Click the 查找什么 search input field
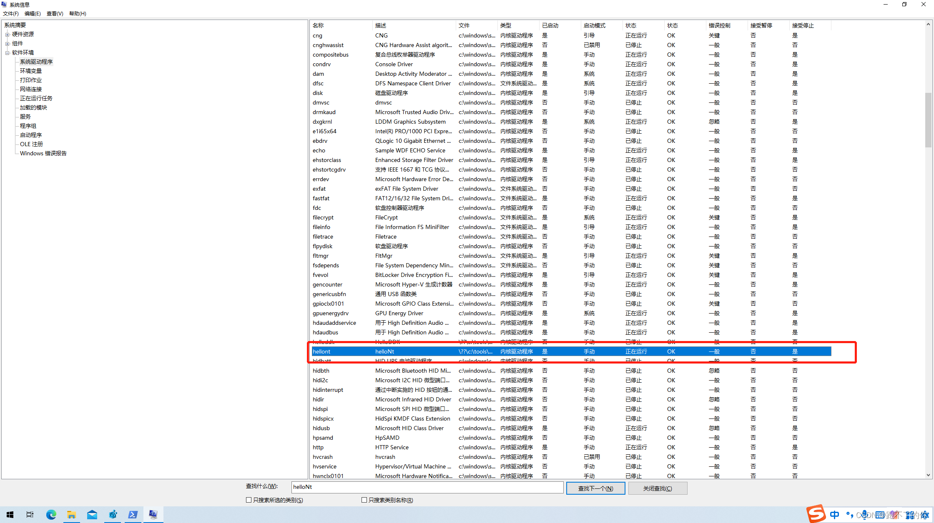 pos(427,487)
